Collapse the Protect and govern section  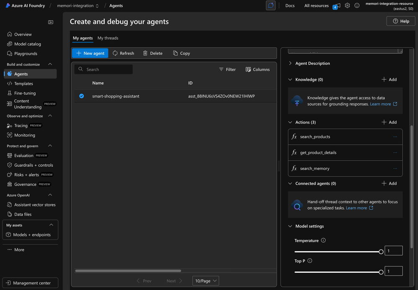(x=50, y=146)
